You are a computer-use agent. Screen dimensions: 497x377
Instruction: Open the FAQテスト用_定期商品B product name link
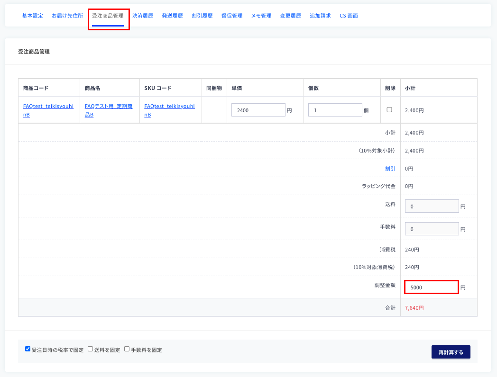(x=109, y=110)
